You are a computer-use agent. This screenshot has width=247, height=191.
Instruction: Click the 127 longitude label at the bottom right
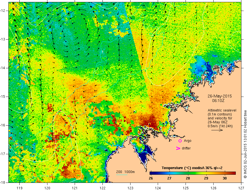coord(241,188)
